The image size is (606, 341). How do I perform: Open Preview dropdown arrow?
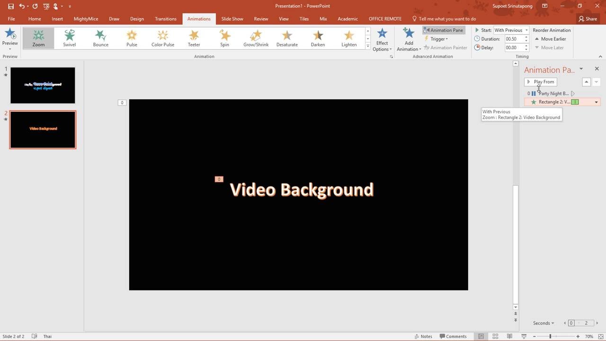[x=10, y=49]
